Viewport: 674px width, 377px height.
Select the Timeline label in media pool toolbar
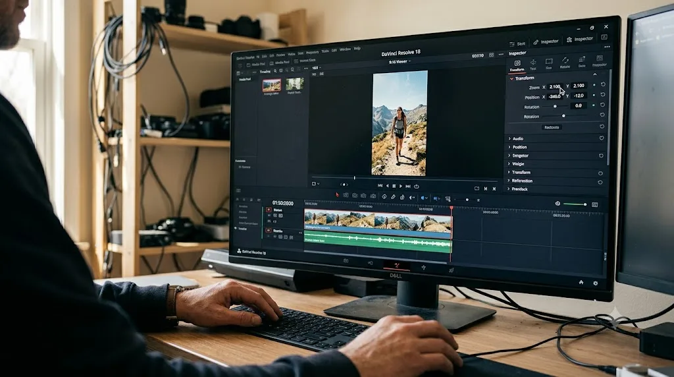265,71
